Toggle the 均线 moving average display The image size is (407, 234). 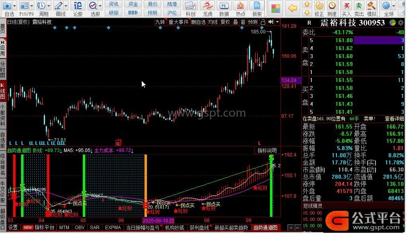213,22
